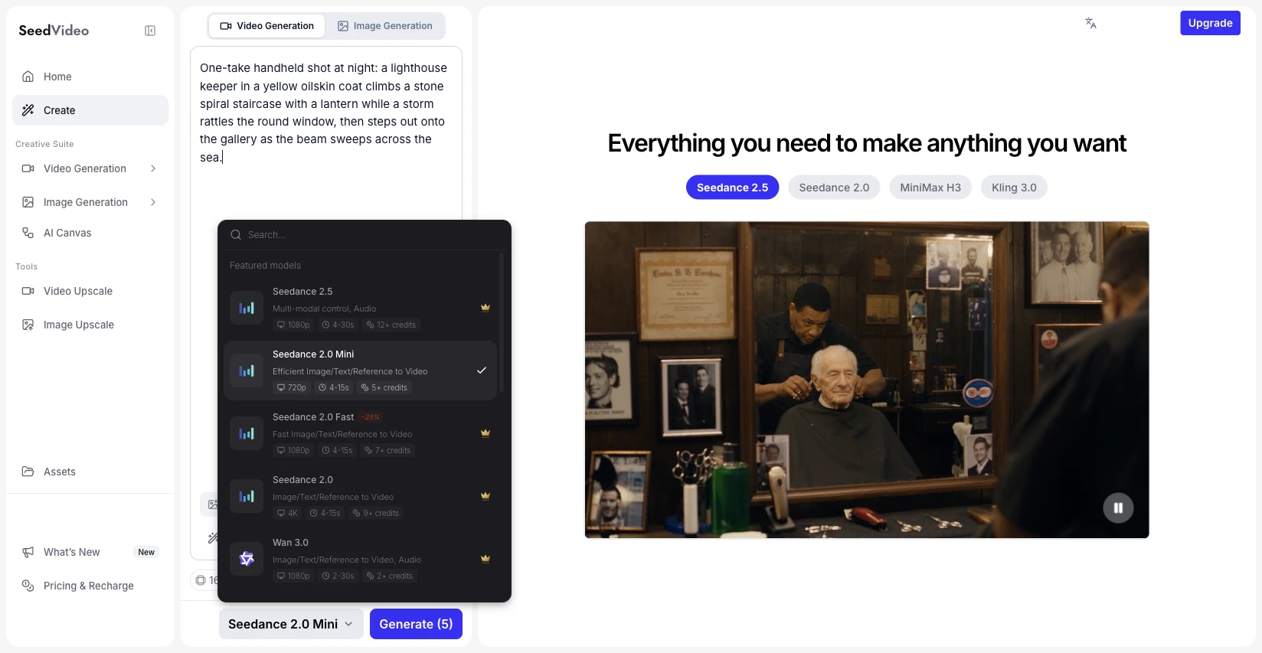The height and width of the screenshot is (653, 1262).
Task: Show the Seedance 2.5 demo video
Action: (x=732, y=188)
